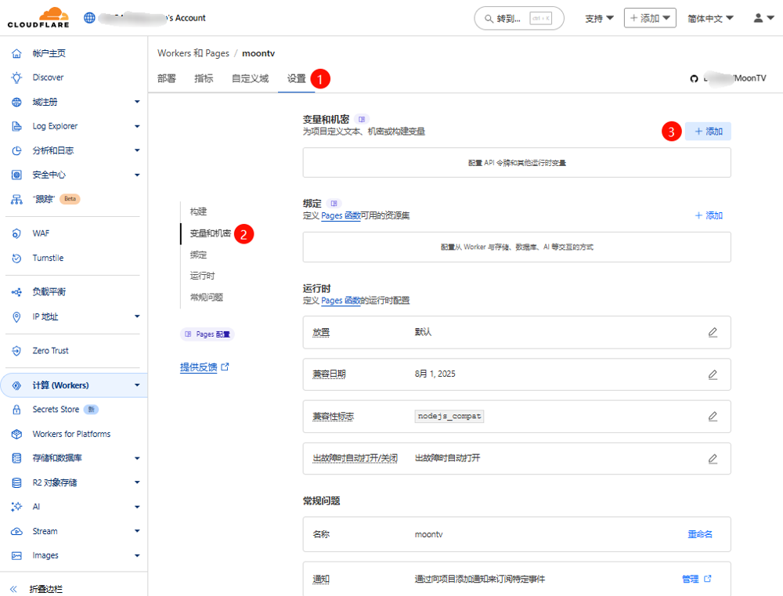Open the user profile icon menu
The image size is (783, 596).
[x=763, y=18]
